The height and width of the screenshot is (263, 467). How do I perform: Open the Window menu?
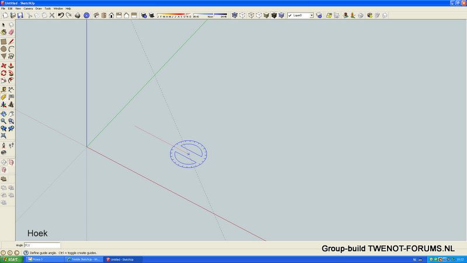58,9
